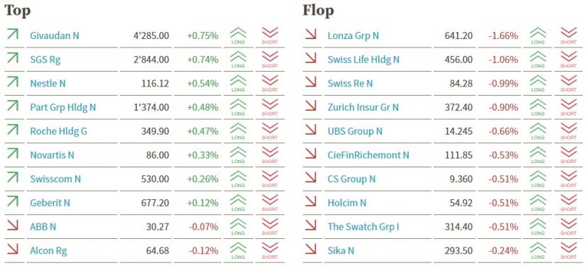Screen dimensions: 588x268
Task: Click the red down arrow beside Holcim N
Action: coord(310,201)
